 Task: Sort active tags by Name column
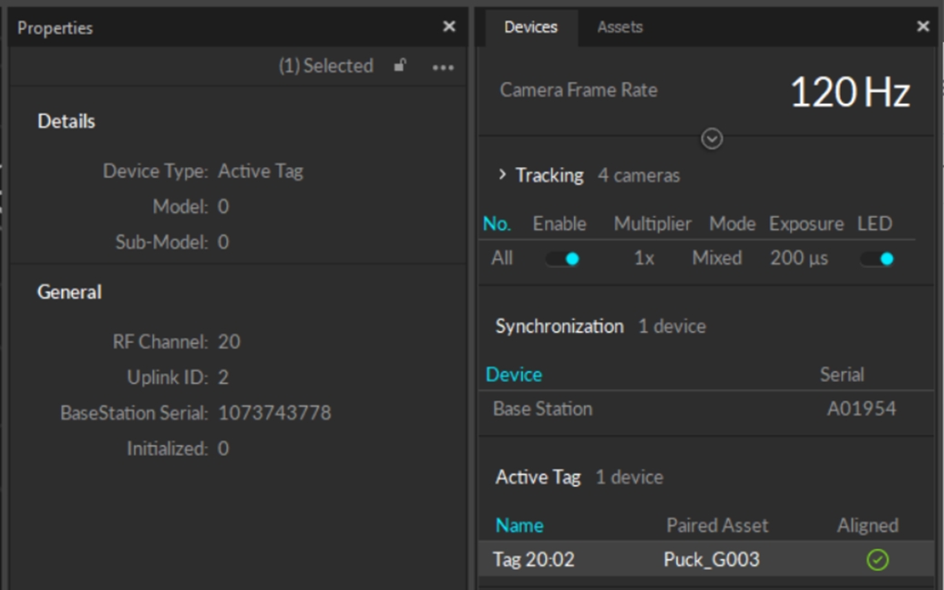pos(519,525)
